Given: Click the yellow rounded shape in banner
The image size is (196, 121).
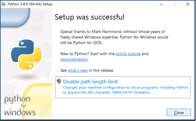Looking at the screenshot, I should (37, 101).
